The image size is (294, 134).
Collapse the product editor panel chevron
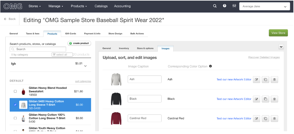coord(281,47)
